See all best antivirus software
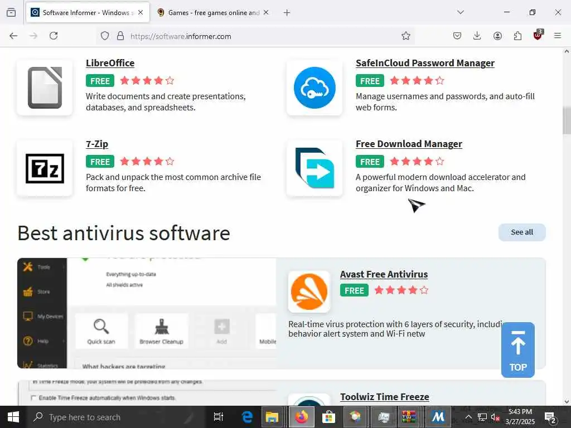This screenshot has height=428, width=571. click(522, 232)
